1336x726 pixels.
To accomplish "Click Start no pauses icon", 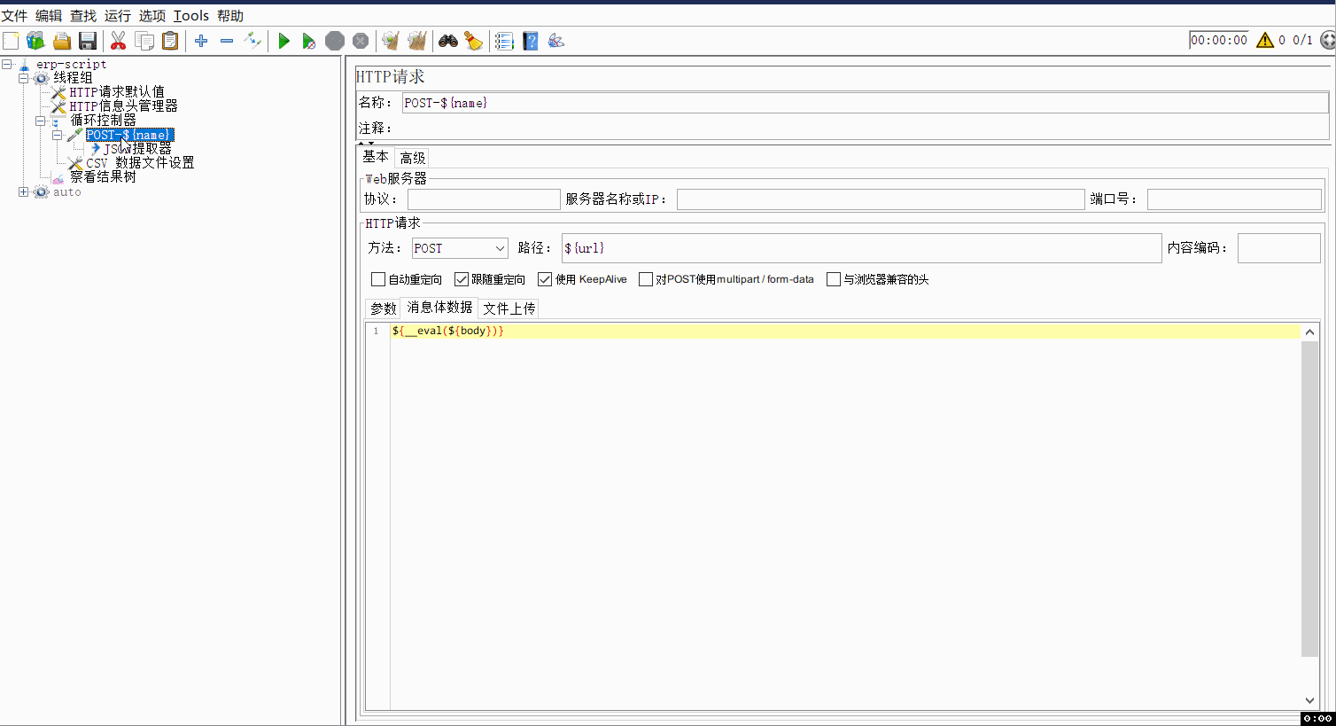I will point(309,41).
